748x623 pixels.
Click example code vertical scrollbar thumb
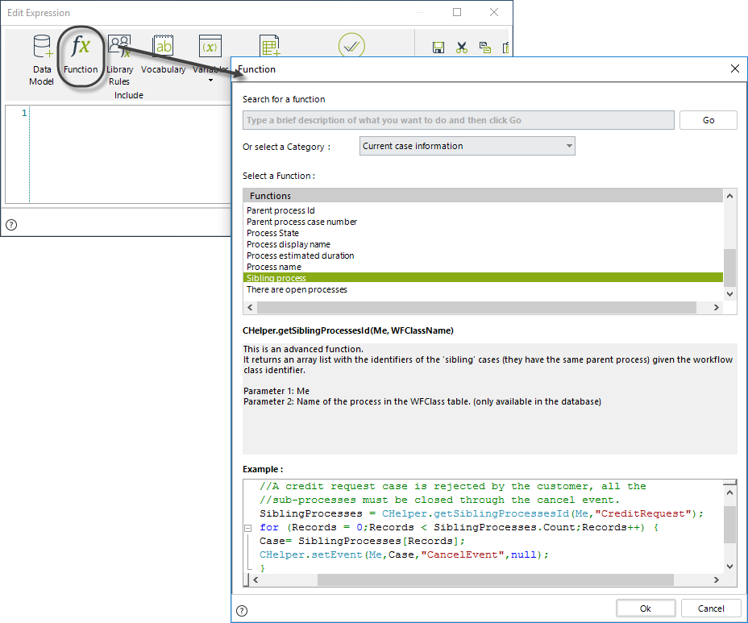[729, 525]
